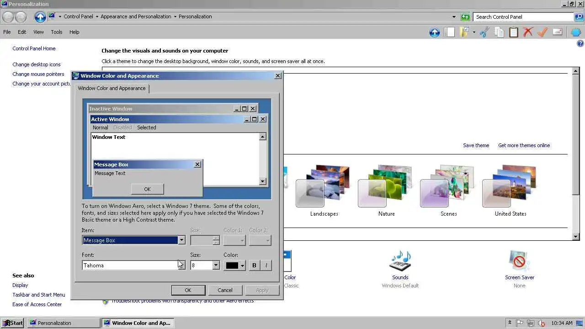Open the Screen Saver icon in Personalization window
The height and width of the screenshot is (329, 585).
coord(519,261)
